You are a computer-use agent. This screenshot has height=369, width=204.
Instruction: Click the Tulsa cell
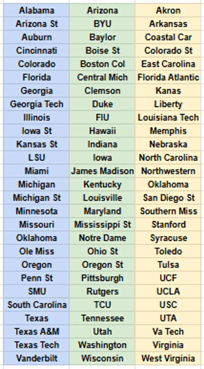[168, 264]
